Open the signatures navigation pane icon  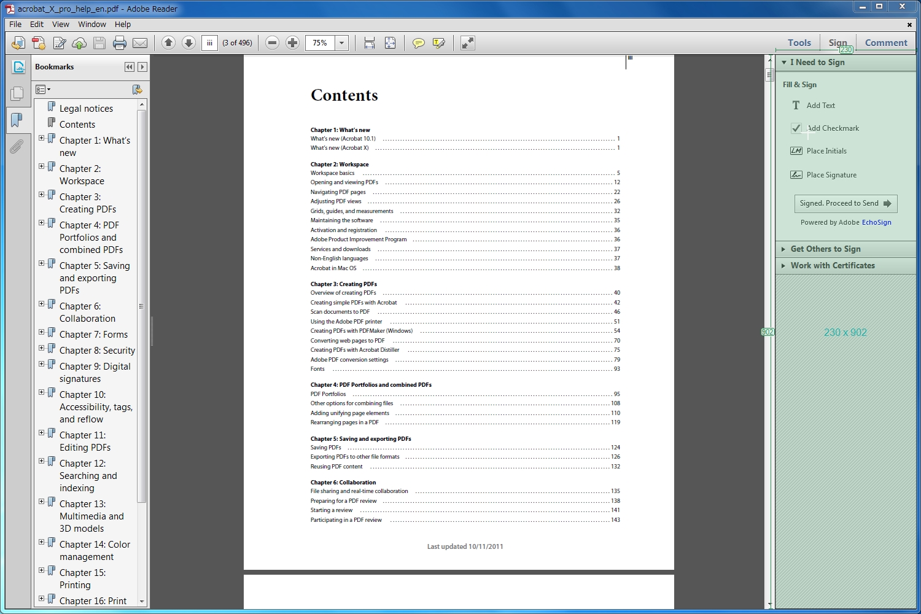[x=18, y=67]
